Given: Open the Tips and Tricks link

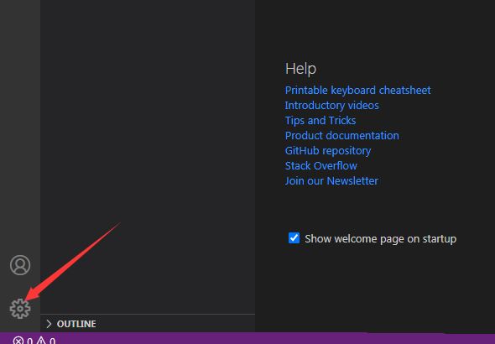Looking at the screenshot, I should 320,121.
